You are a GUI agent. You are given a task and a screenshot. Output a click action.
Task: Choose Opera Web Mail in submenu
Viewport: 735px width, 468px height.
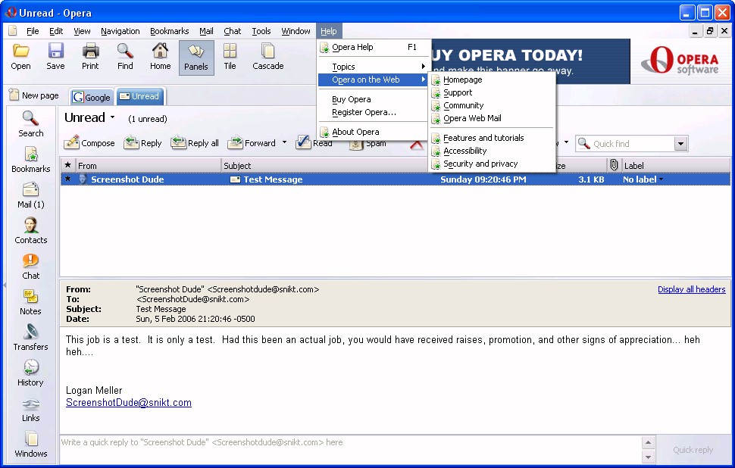click(x=492, y=119)
